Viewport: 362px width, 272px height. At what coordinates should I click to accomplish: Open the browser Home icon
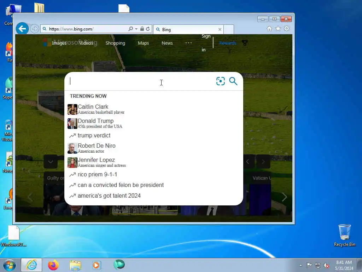click(x=269, y=28)
